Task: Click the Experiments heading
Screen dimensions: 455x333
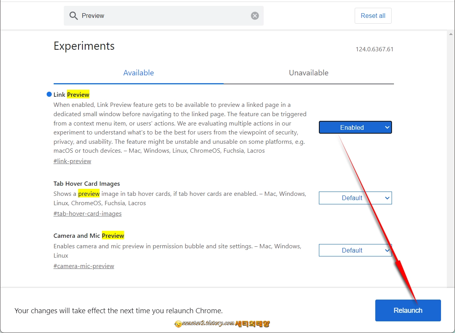Action: (84, 46)
